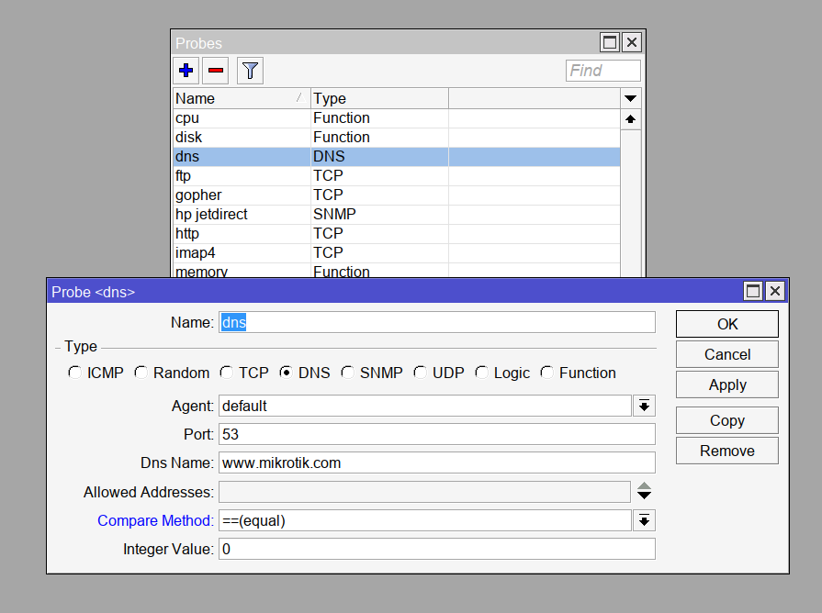Sort probes by the Name column header

[242, 98]
